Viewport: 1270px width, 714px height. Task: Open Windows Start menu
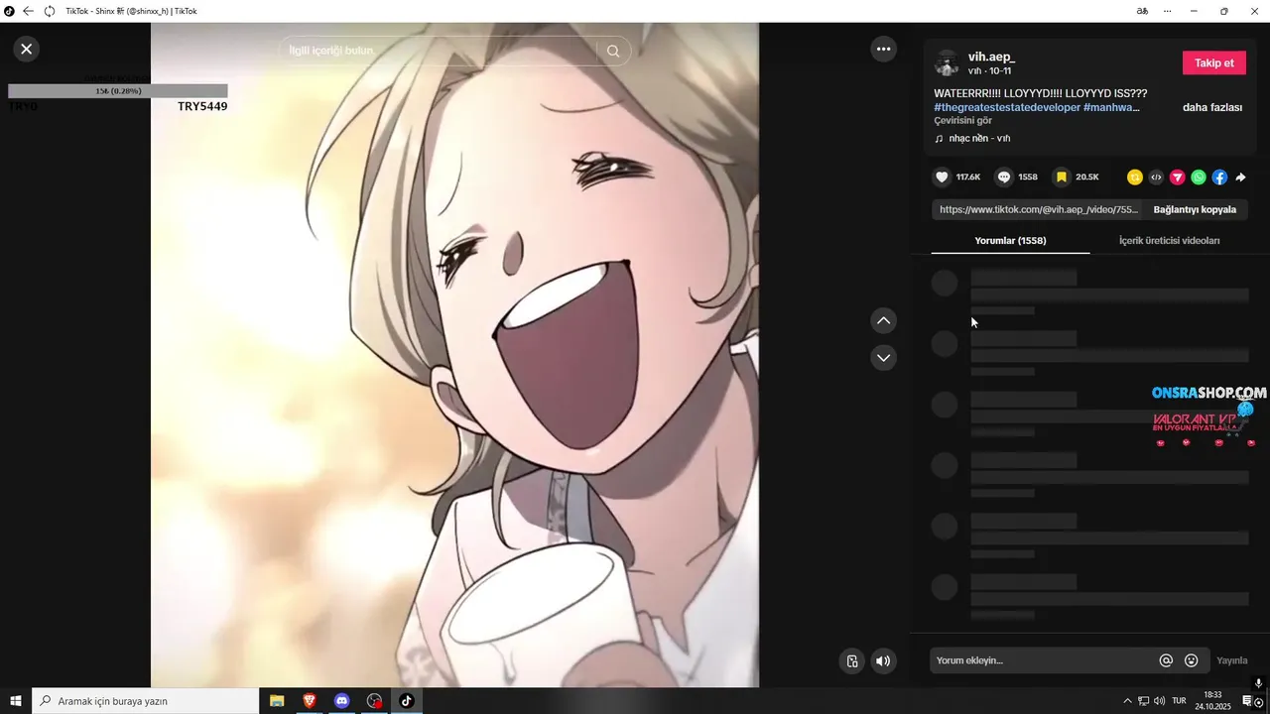click(x=16, y=701)
